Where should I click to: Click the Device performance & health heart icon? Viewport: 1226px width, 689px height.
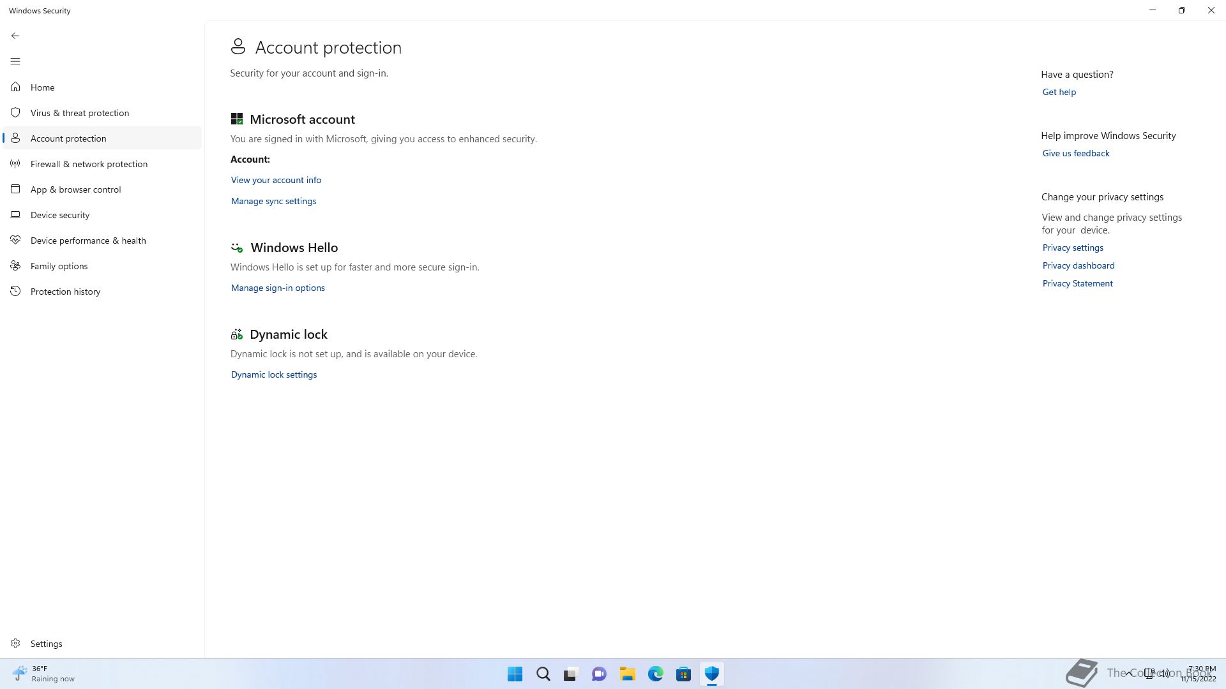coord(15,240)
